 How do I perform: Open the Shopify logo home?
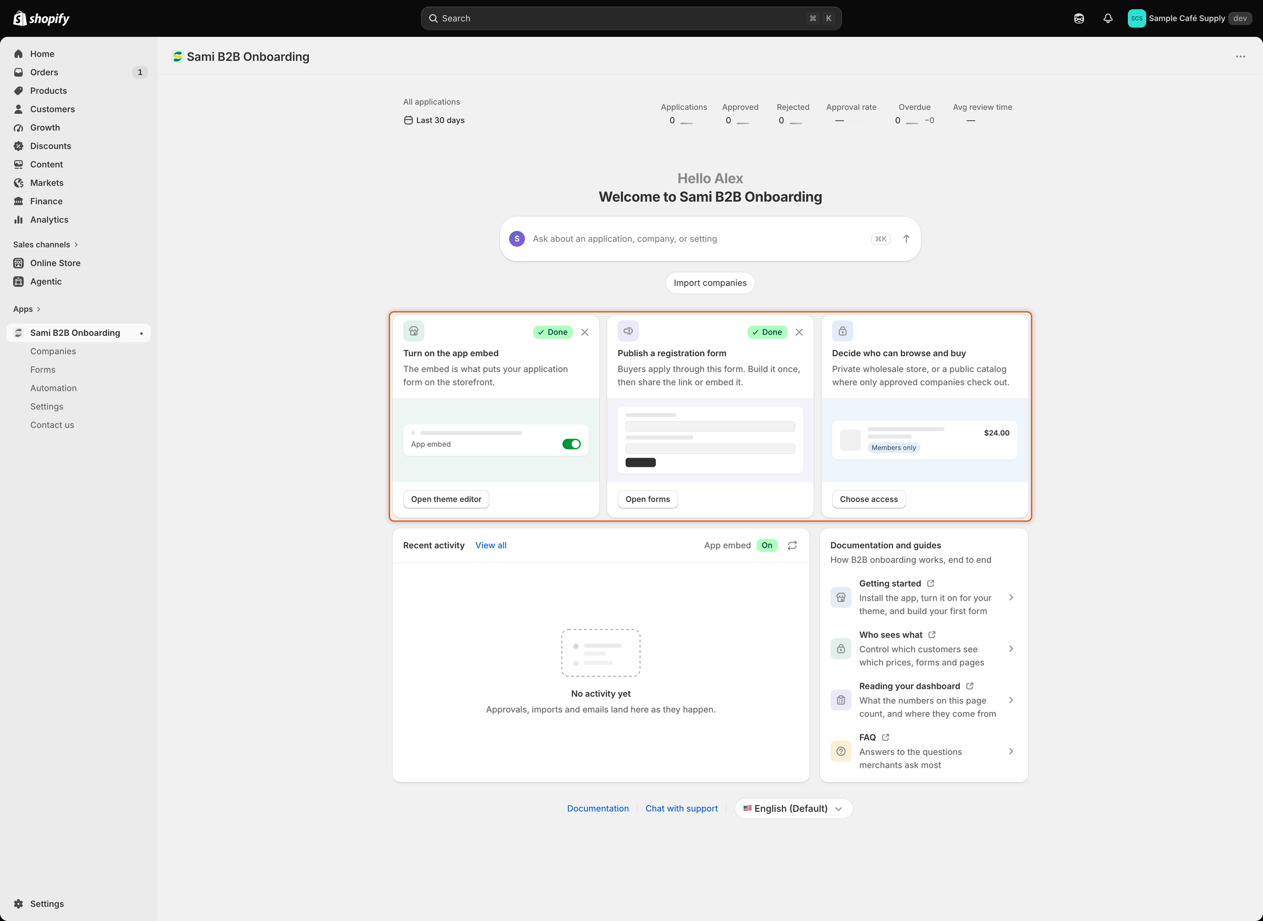(x=41, y=18)
